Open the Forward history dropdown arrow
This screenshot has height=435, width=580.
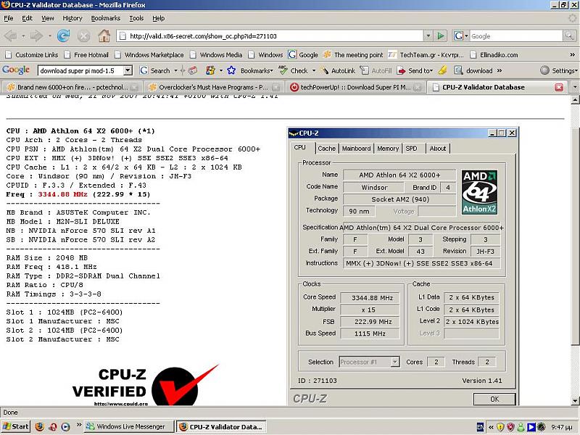click(x=49, y=36)
